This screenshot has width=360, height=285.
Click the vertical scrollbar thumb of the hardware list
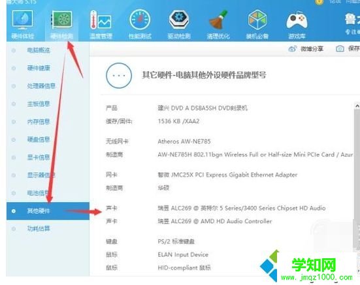pyautogui.click(x=357, y=179)
